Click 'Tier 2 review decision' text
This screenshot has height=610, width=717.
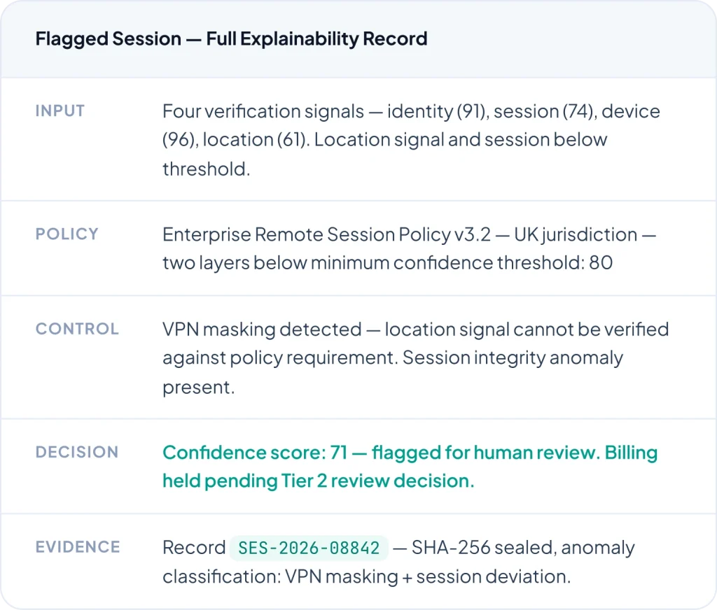click(377, 481)
